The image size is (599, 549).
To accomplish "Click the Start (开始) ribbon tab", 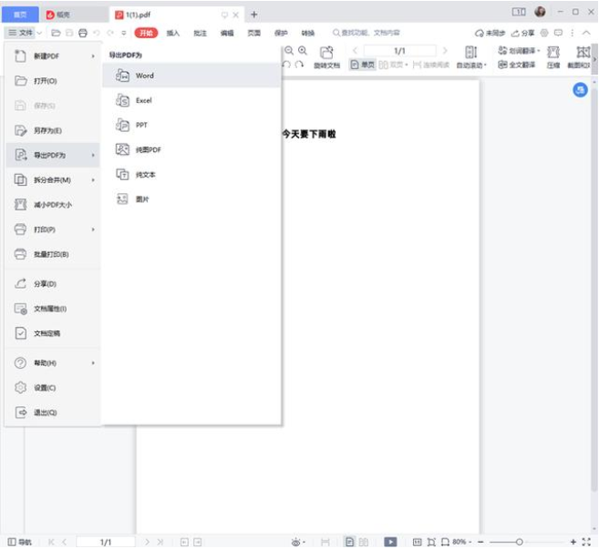I will click(146, 33).
